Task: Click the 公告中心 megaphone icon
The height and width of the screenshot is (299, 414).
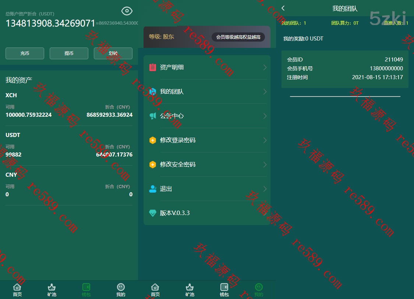Action: click(153, 116)
